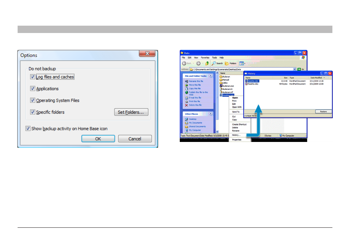Image resolution: width=350 pixels, height=245 pixels.
Task: Go back with the Back arrow icon
Action: click(184, 63)
